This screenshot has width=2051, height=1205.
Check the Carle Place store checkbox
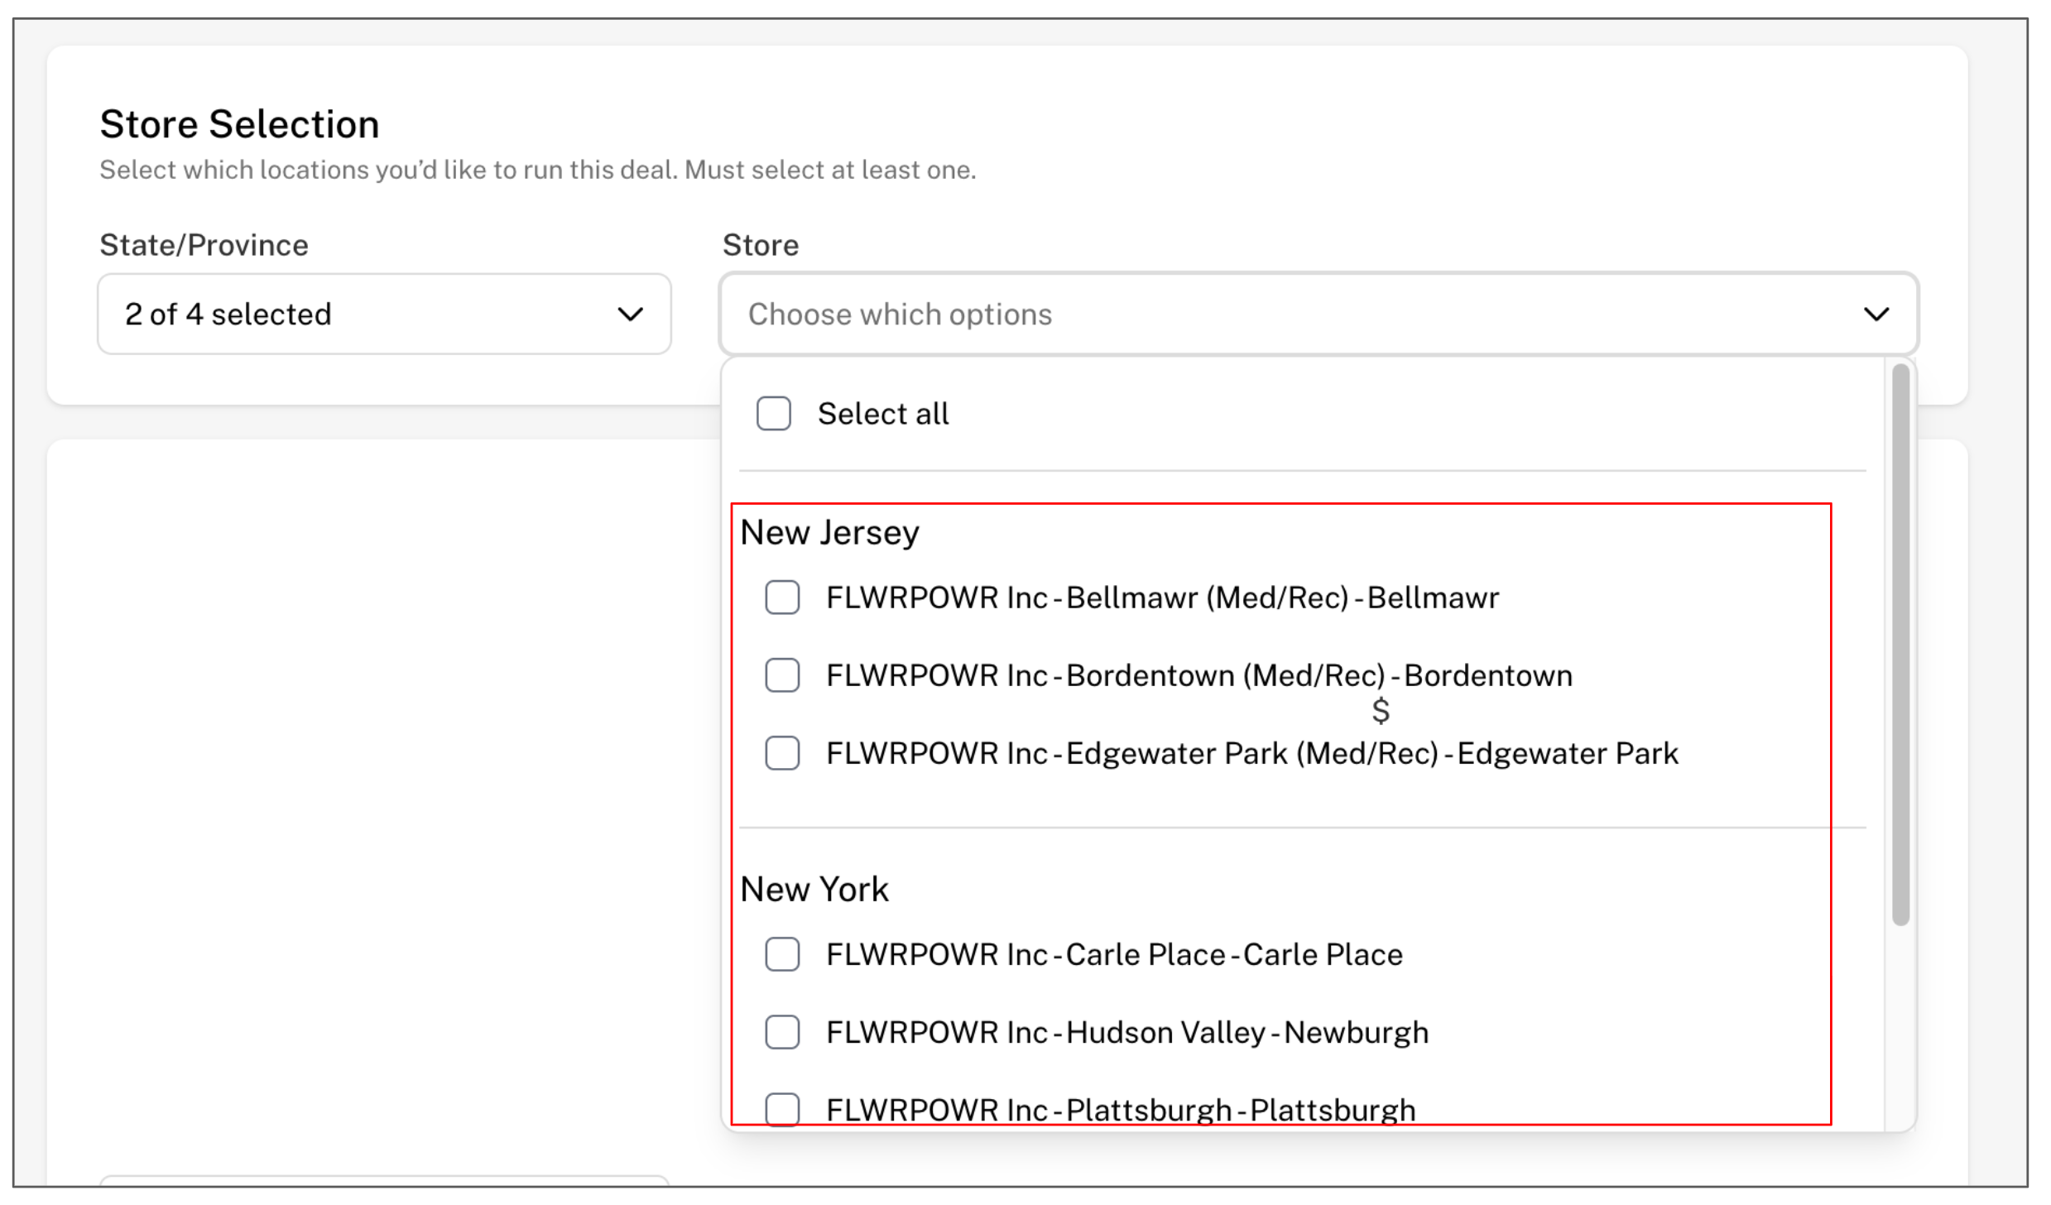tap(781, 953)
